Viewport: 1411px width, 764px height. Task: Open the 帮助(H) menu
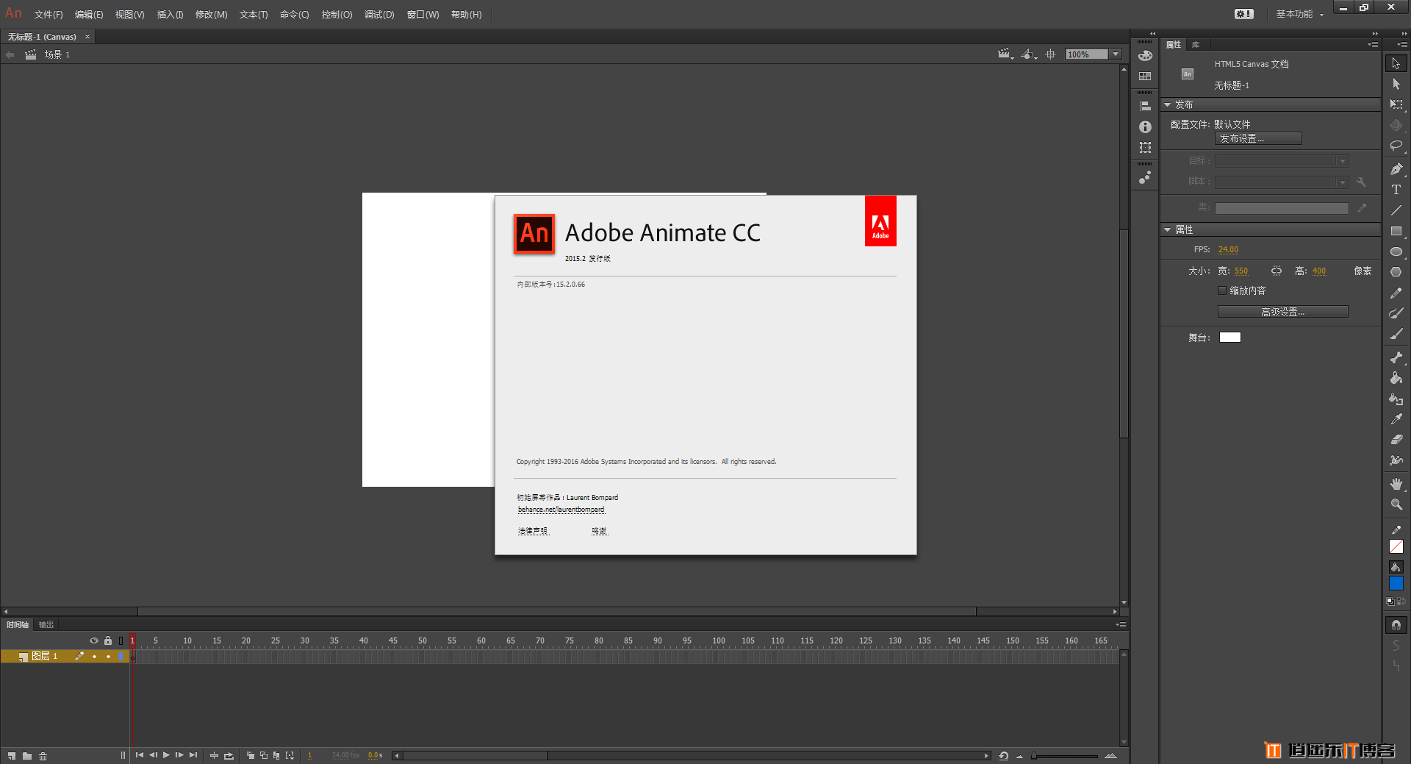click(466, 15)
